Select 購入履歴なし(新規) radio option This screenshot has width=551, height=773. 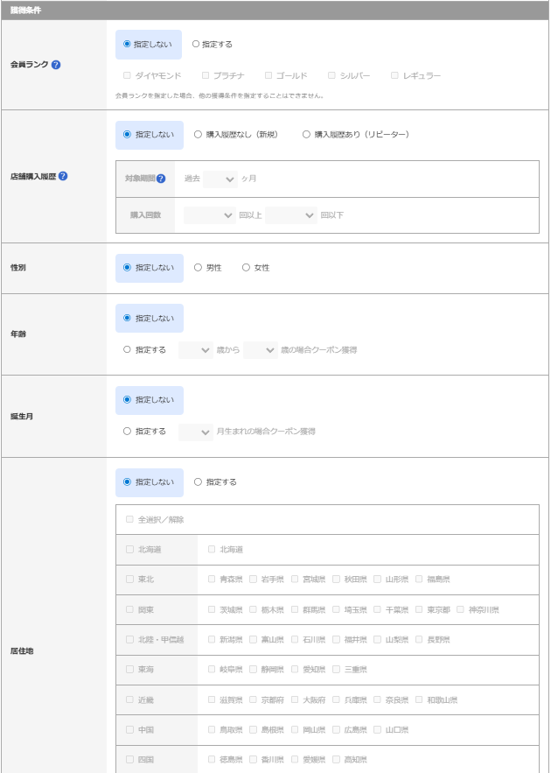(x=199, y=135)
